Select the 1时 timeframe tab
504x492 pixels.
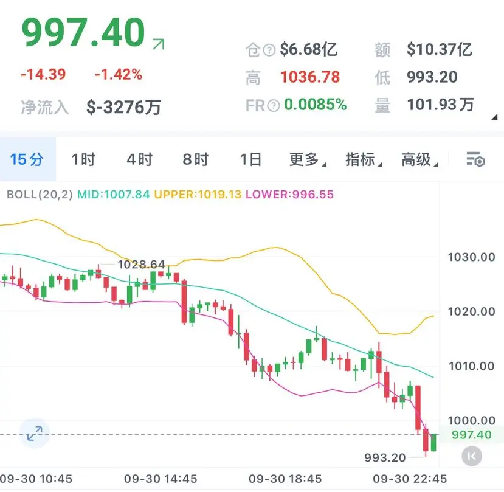[x=83, y=159]
